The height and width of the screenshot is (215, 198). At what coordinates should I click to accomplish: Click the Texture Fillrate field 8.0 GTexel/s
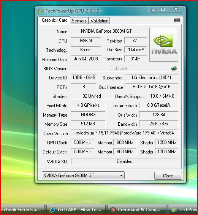[x=159, y=105]
